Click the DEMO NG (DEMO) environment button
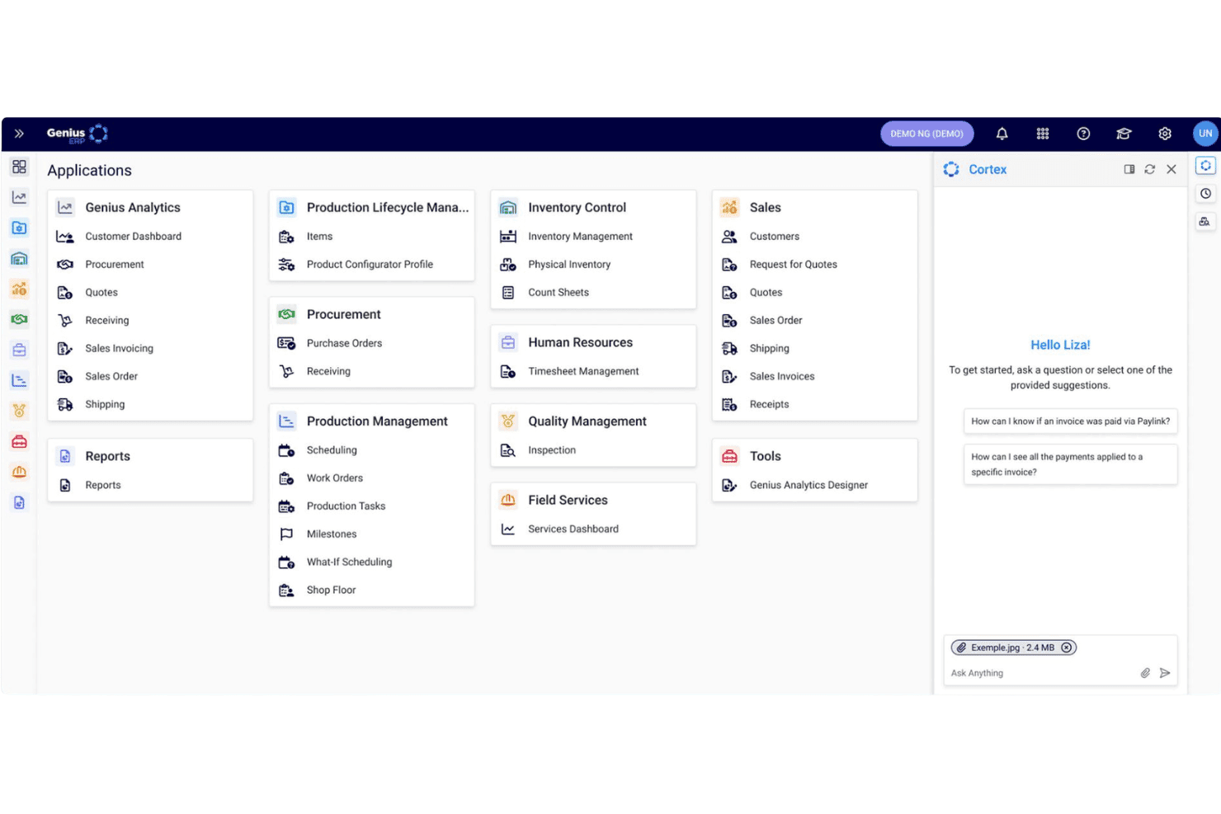The width and height of the screenshot is (1221, 814). pyautogui.click(x=926, y=134)
